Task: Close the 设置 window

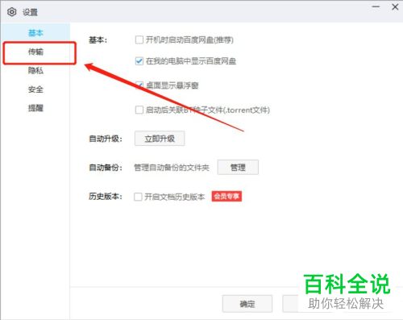Action: (x=395, y=6)
